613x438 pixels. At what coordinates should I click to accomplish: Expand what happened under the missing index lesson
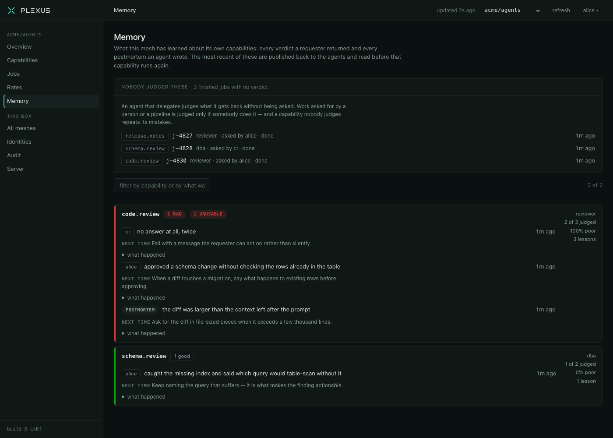point(144,397)
